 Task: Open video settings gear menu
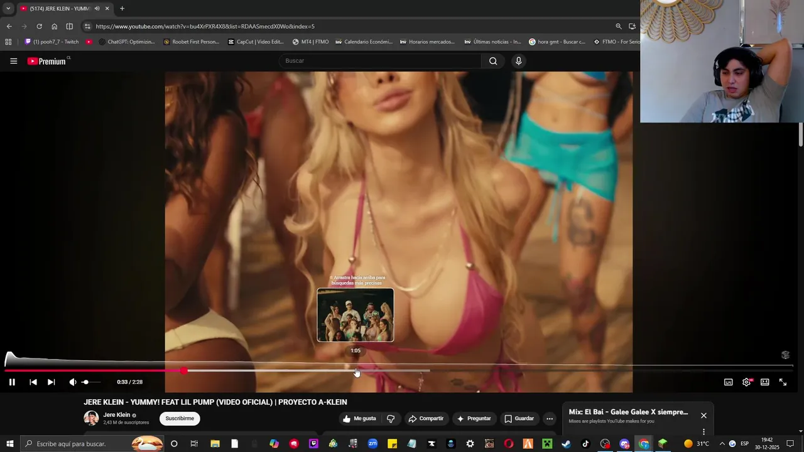747,382
